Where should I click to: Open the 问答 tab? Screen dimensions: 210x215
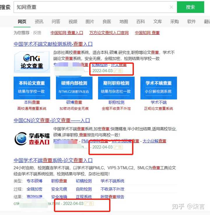pos(56,22)
